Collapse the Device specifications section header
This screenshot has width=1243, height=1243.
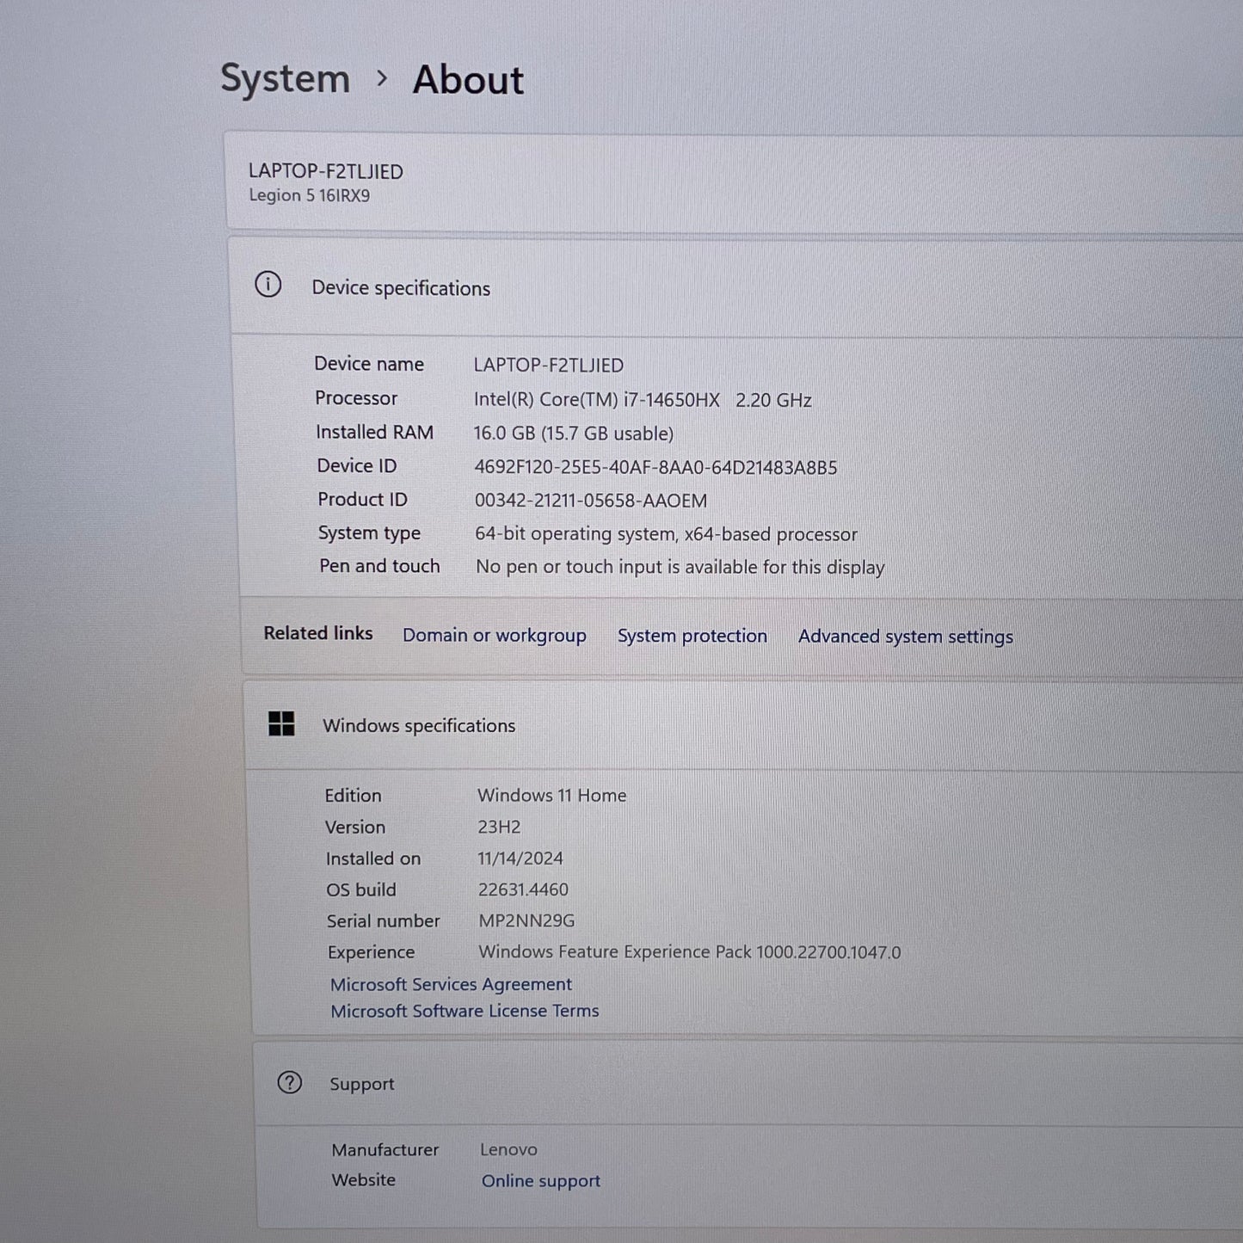pyautogui.click(x=736, y=286)
